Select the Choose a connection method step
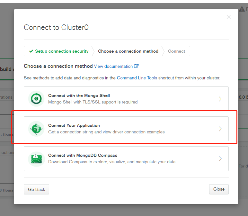 (x=128, y=51)
